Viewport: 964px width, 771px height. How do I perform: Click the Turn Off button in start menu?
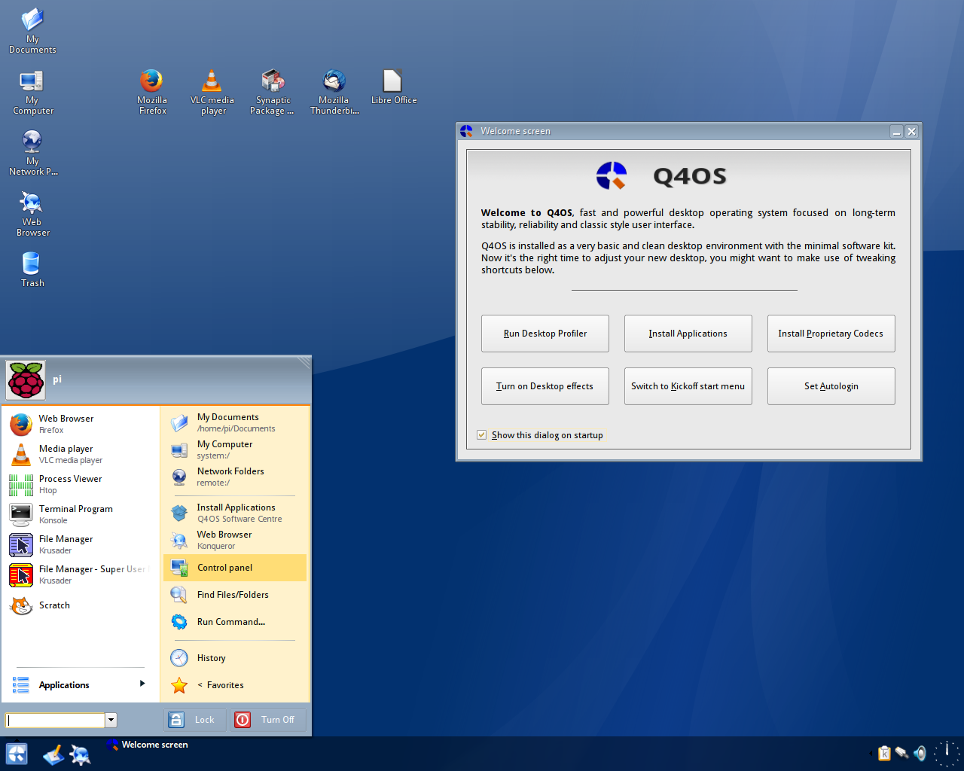tap(268, 720)
